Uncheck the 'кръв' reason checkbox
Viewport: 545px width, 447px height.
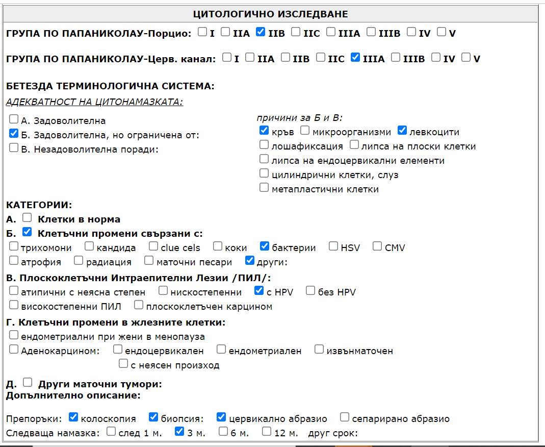[x=264, y=131]
